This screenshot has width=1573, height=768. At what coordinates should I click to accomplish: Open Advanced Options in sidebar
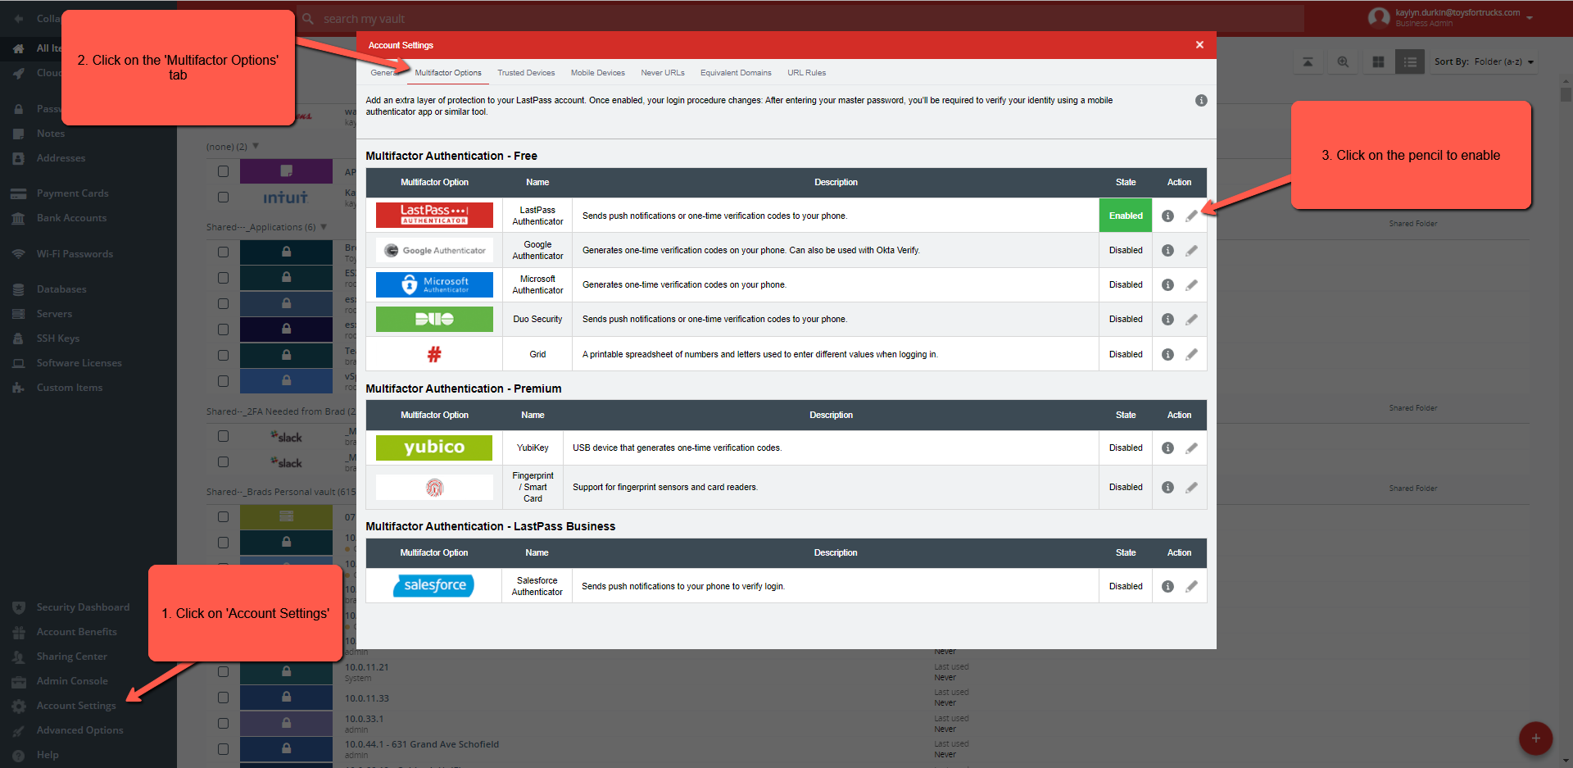(x=79, y=730)
